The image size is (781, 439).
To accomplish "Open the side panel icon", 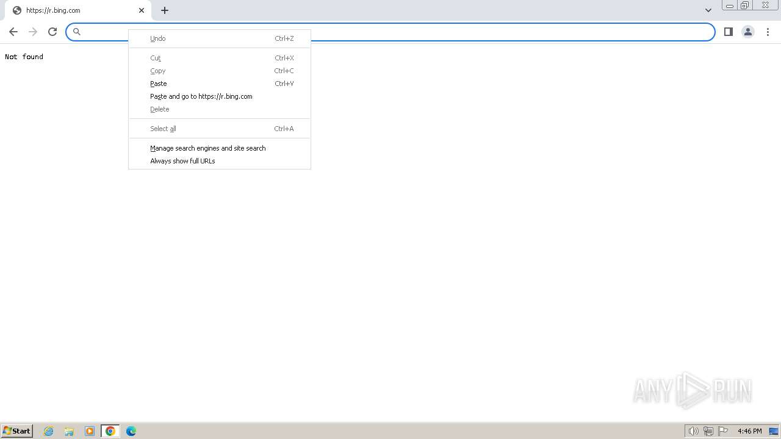I will 729,32.
